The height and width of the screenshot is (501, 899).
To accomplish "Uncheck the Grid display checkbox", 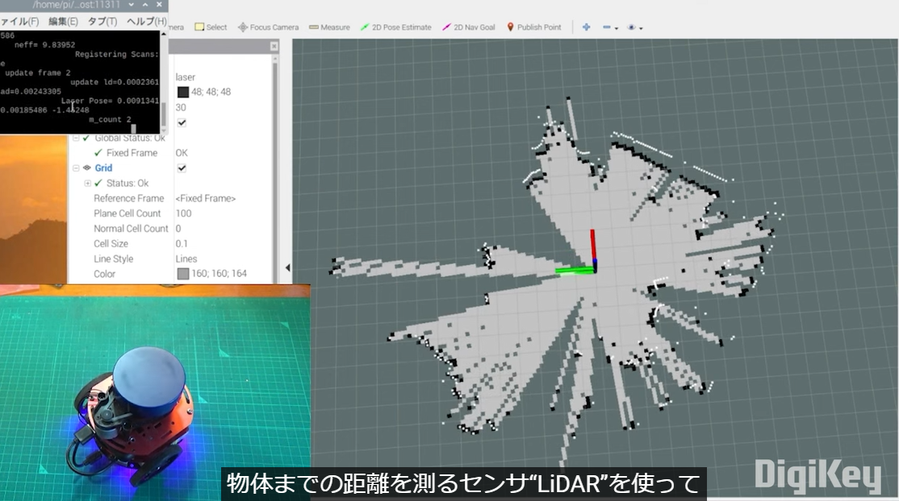I will point(182,168).
